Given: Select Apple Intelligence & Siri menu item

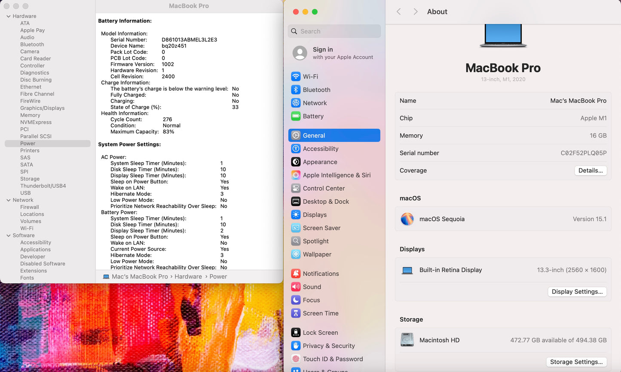Looking at the screenshot, I should 337,175.
